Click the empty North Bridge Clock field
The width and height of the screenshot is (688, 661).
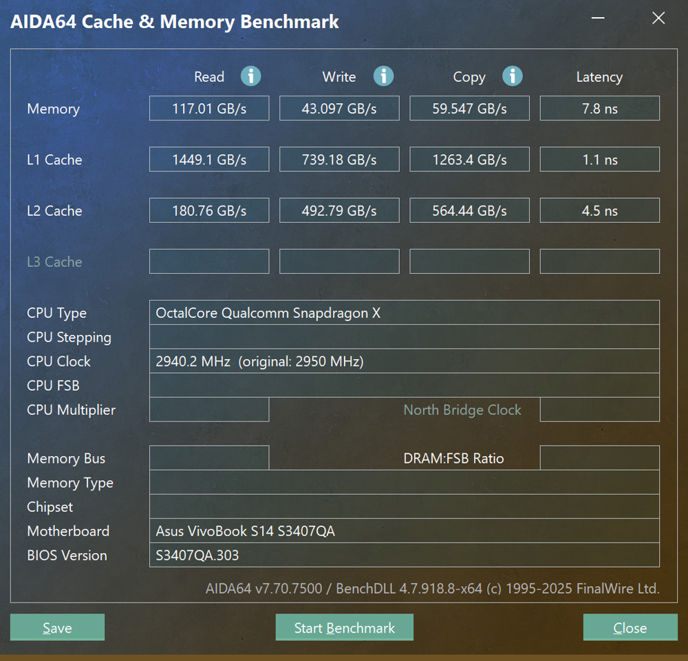pyautogui.click(x=600, y=409)
